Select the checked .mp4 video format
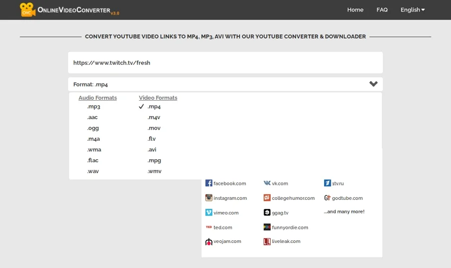This screenshot has width=451, height=268. [x=154, y=107]
